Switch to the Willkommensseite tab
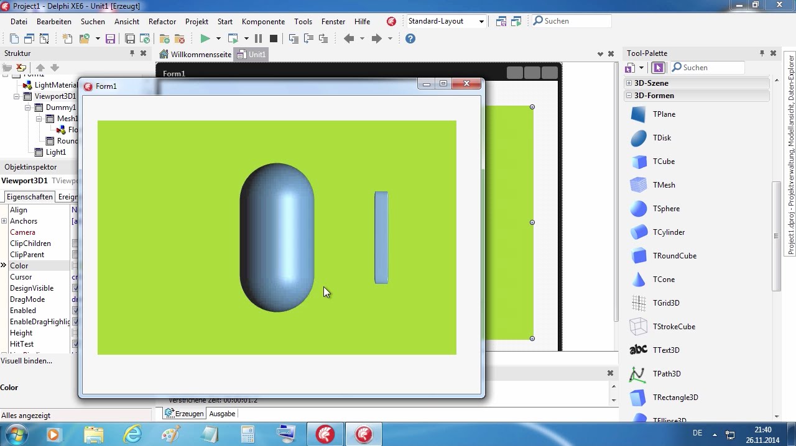Image resolution: width=796 pixels, height=446 pixels. (x=195, y=55)
